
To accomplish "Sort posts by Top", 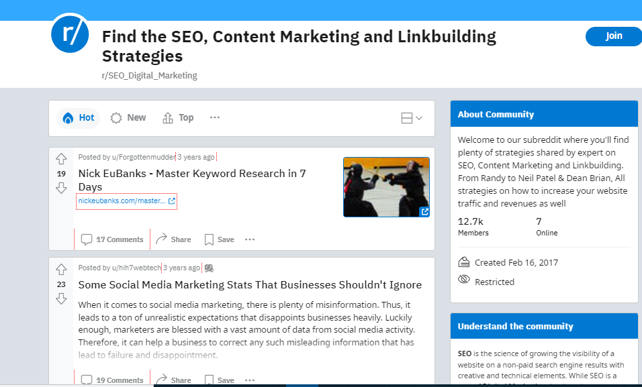I will (178, 118).
